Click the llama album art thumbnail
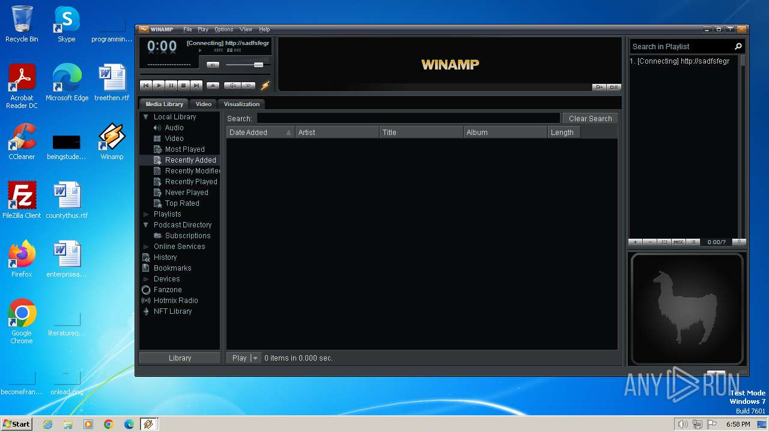 [x=687, y=308]
